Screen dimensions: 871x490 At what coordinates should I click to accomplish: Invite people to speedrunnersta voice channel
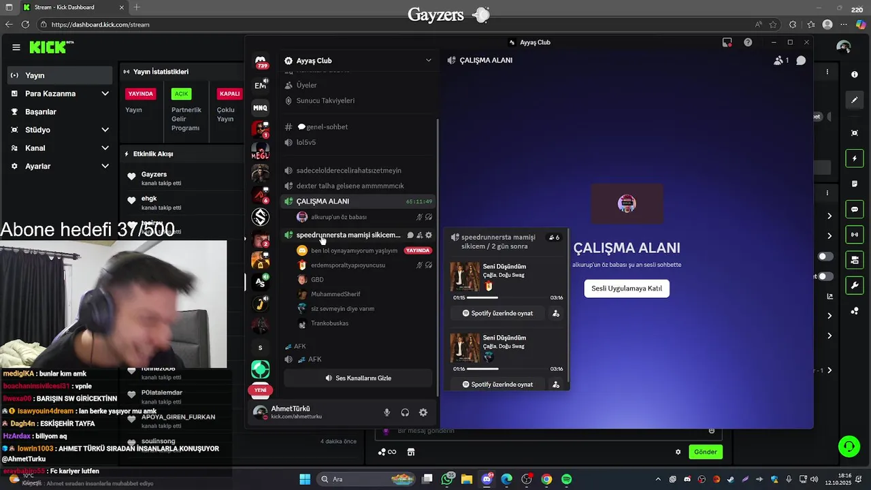point(419,235)
